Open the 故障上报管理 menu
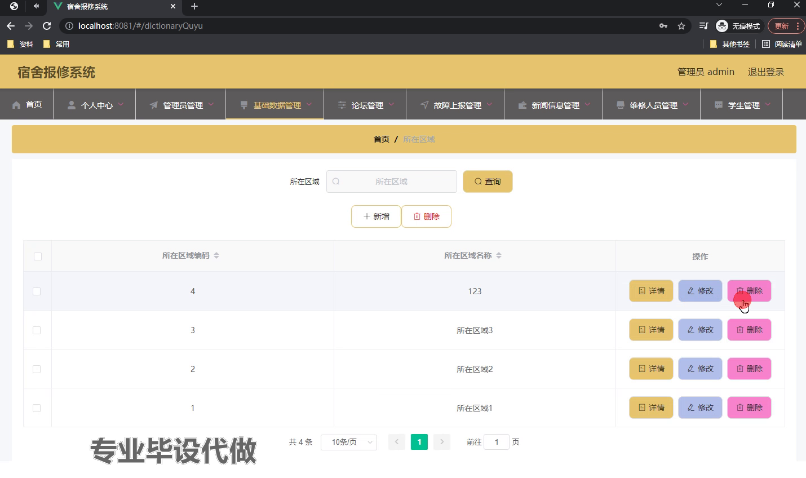 (x=455, y=105)
